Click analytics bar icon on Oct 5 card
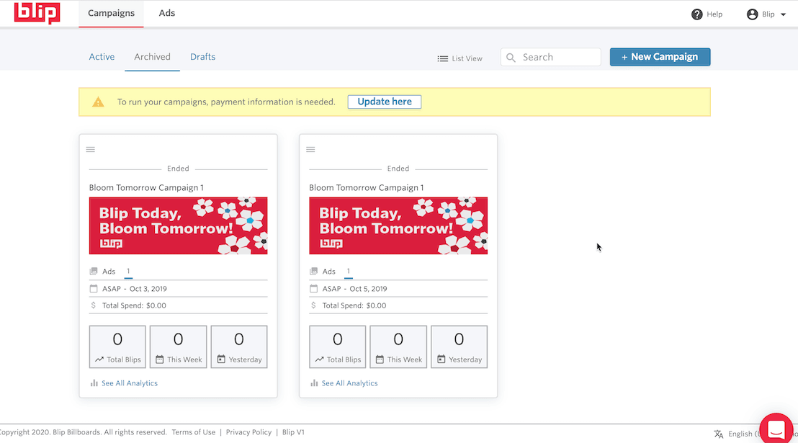The height and width of the screenshot is (443, 798). tap(314, 383)
